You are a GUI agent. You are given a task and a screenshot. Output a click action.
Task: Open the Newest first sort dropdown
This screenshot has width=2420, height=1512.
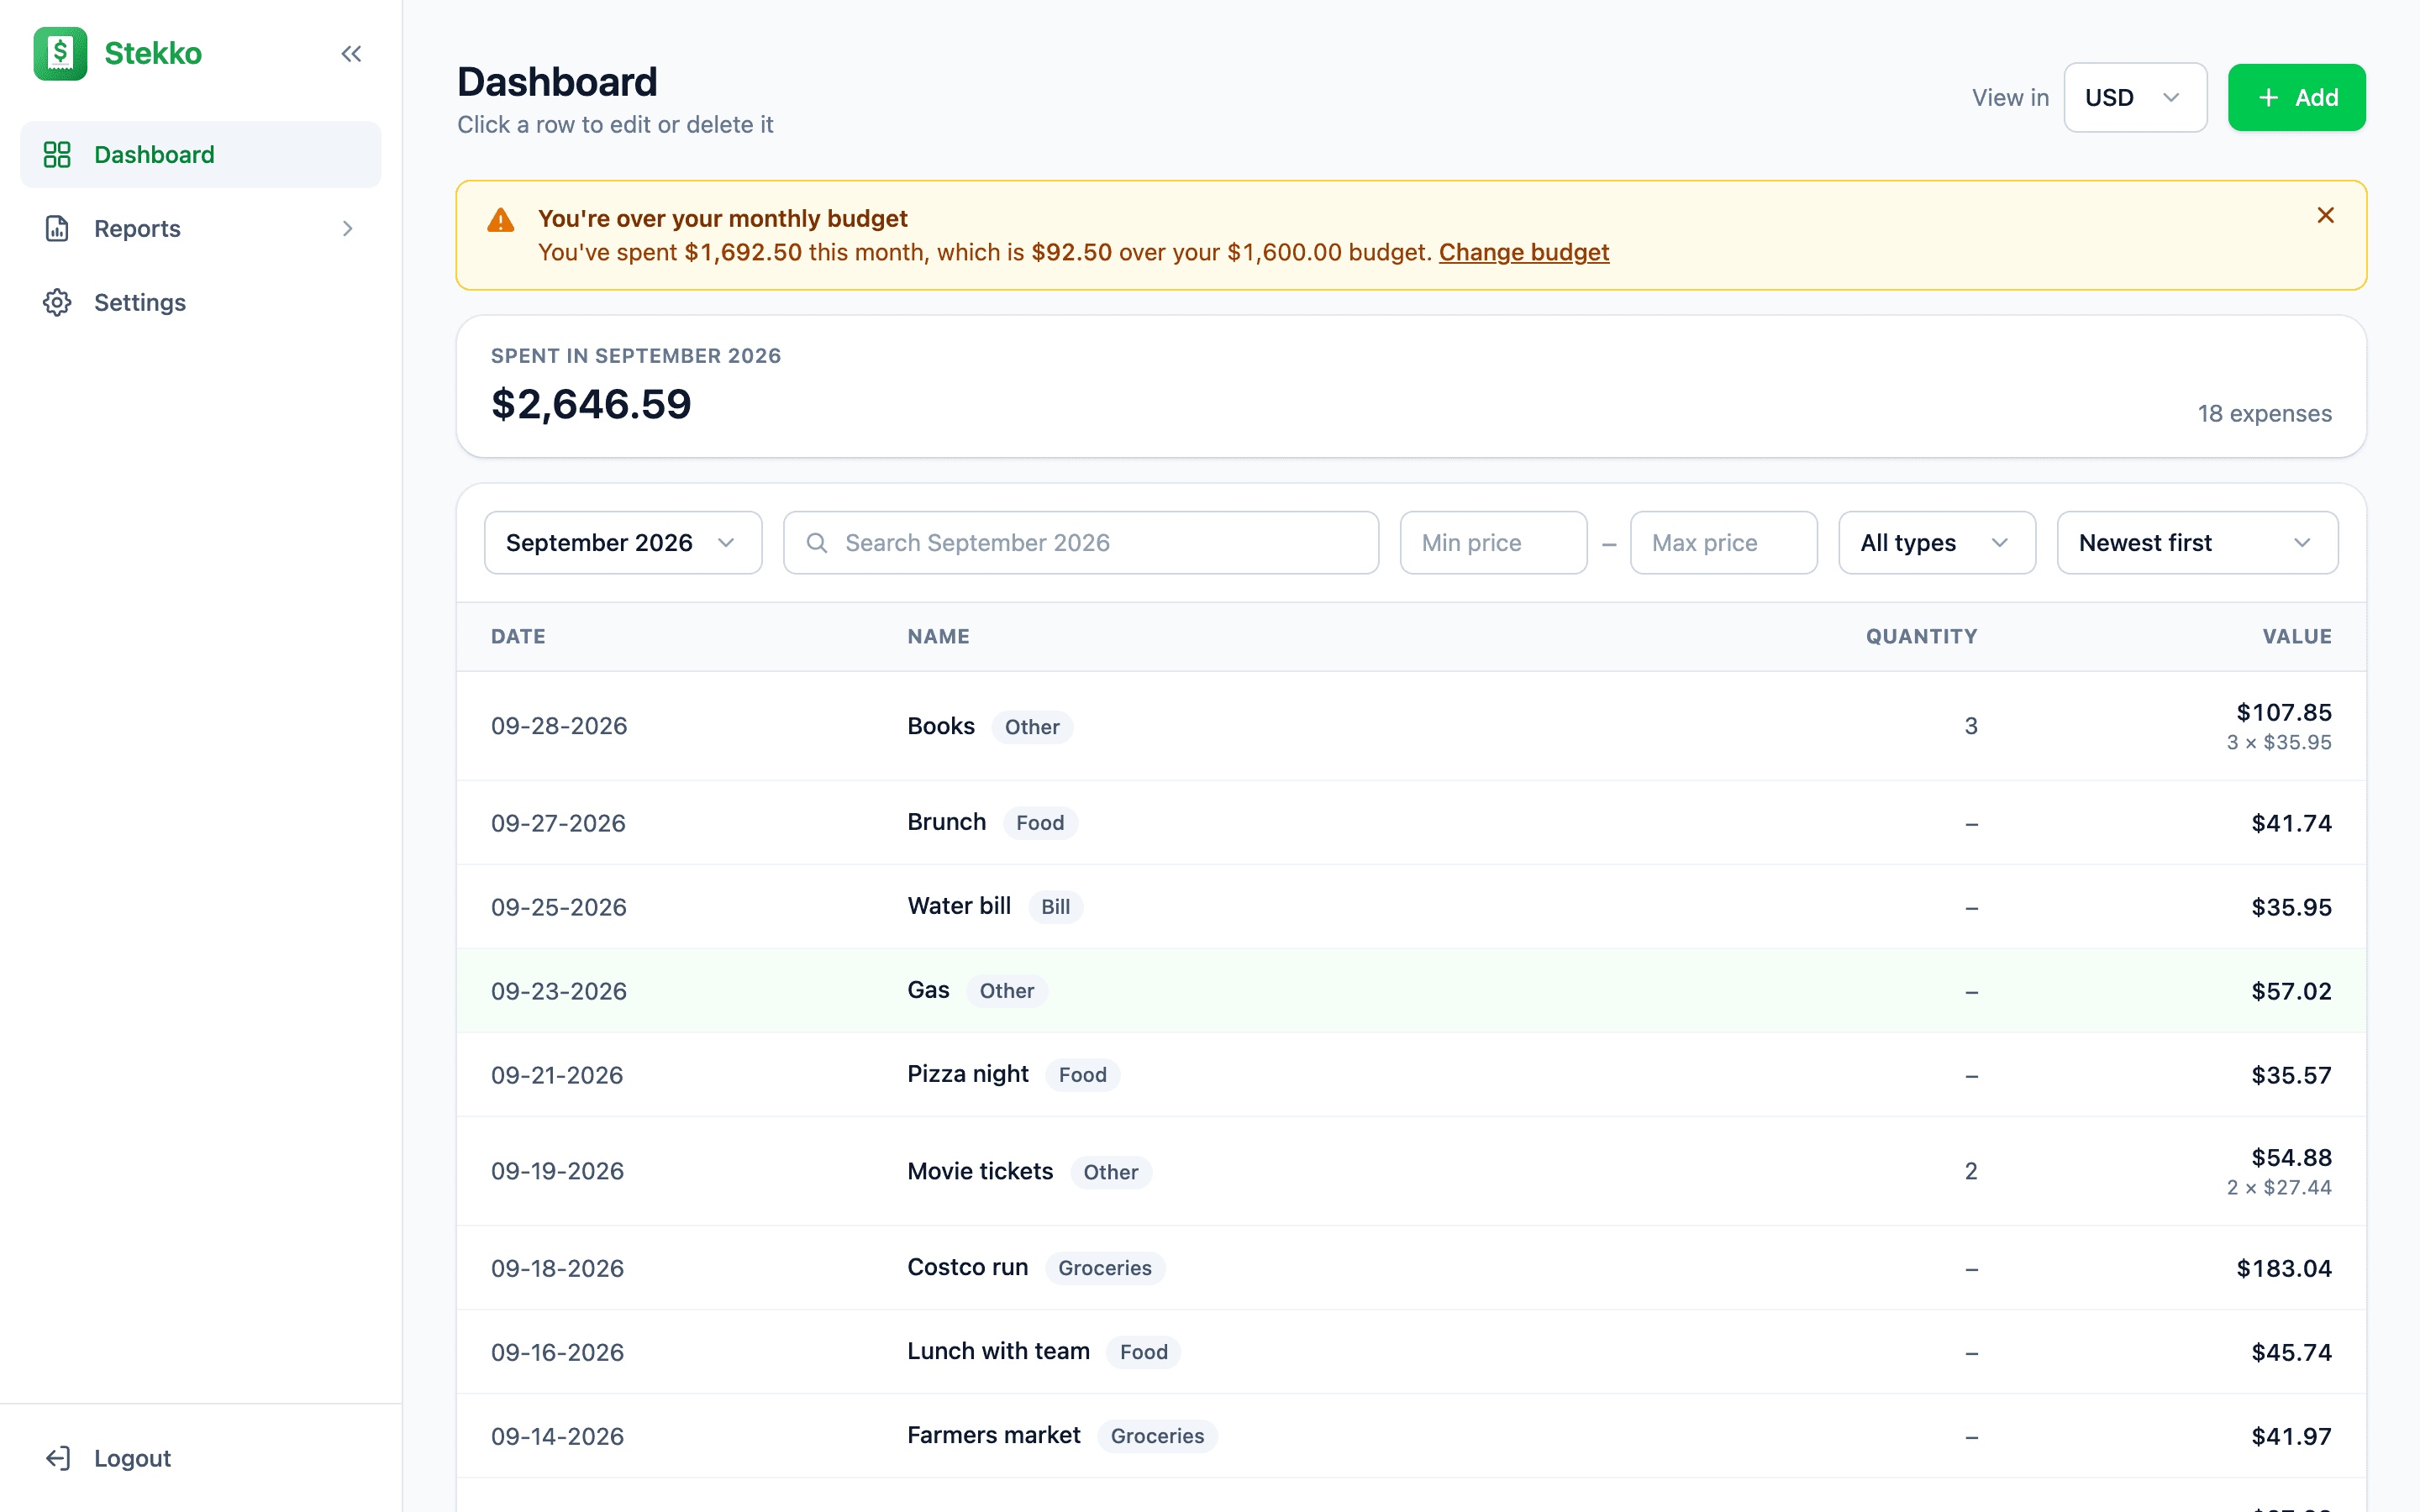[x=2197, y=543]
